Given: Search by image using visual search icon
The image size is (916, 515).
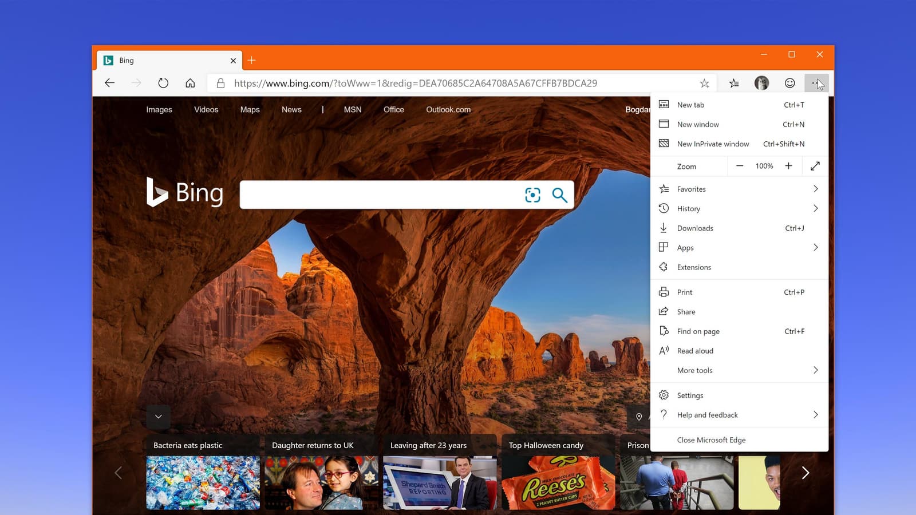Looking at the screenshot, I should [532, 195].
